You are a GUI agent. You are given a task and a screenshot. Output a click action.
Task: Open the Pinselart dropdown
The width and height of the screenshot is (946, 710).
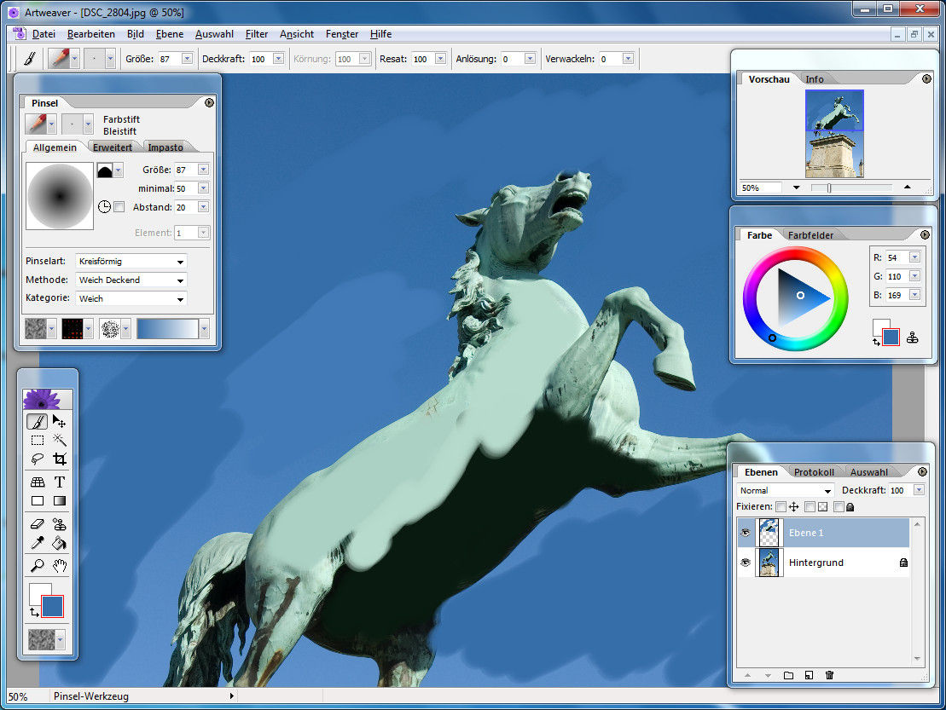131,262
